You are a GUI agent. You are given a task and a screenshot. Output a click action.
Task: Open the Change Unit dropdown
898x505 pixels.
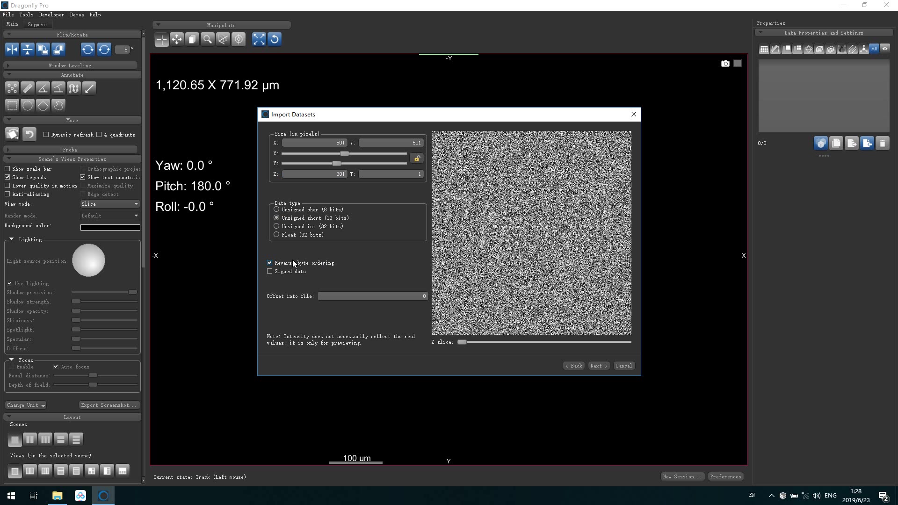click(26, 405)
